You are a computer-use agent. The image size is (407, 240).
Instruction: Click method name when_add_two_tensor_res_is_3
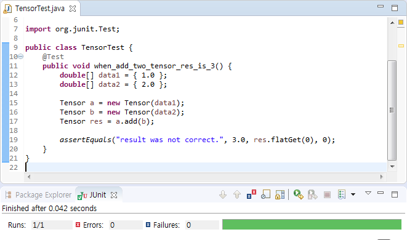coord(154,66)
